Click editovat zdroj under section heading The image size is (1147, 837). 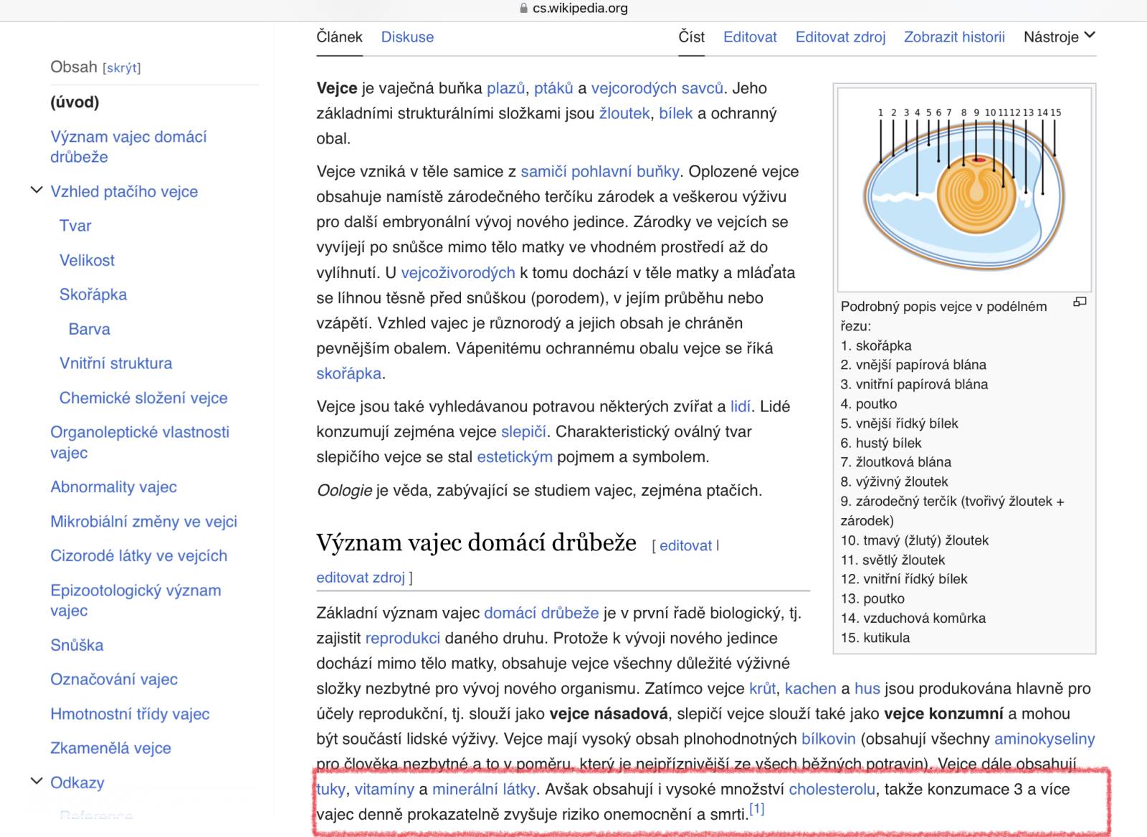coord(361,578)
